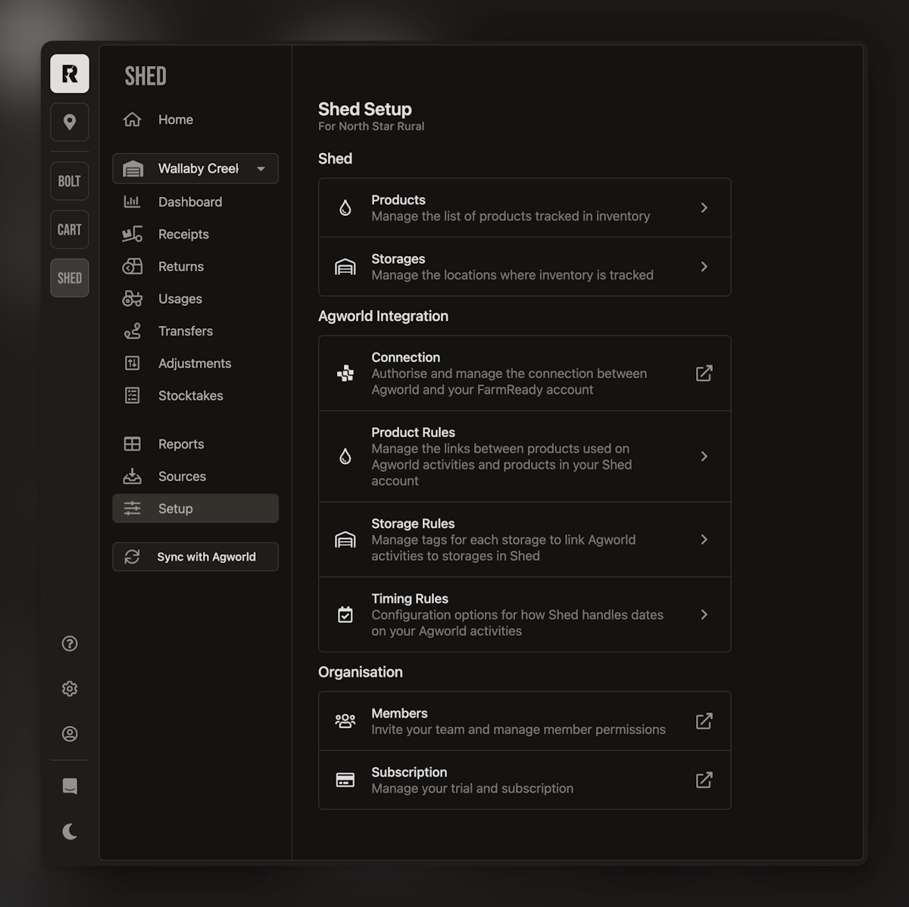Image resolution: width=909 pixels, height=907 pixels.
Task: Open the CART app from sidebar
Action: [70, 230]
